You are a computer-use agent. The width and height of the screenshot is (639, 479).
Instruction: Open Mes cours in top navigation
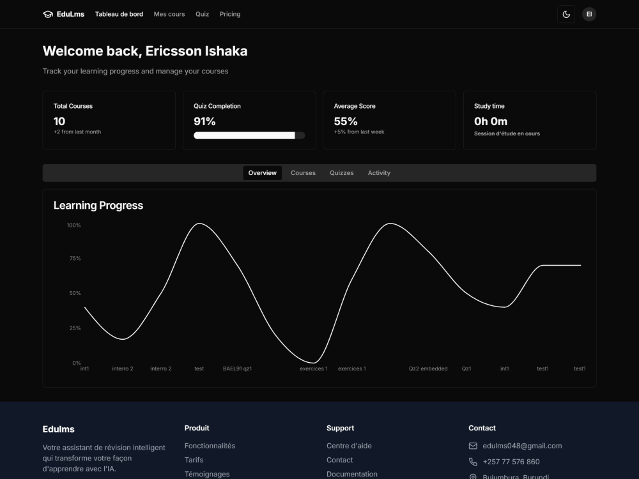169,14
